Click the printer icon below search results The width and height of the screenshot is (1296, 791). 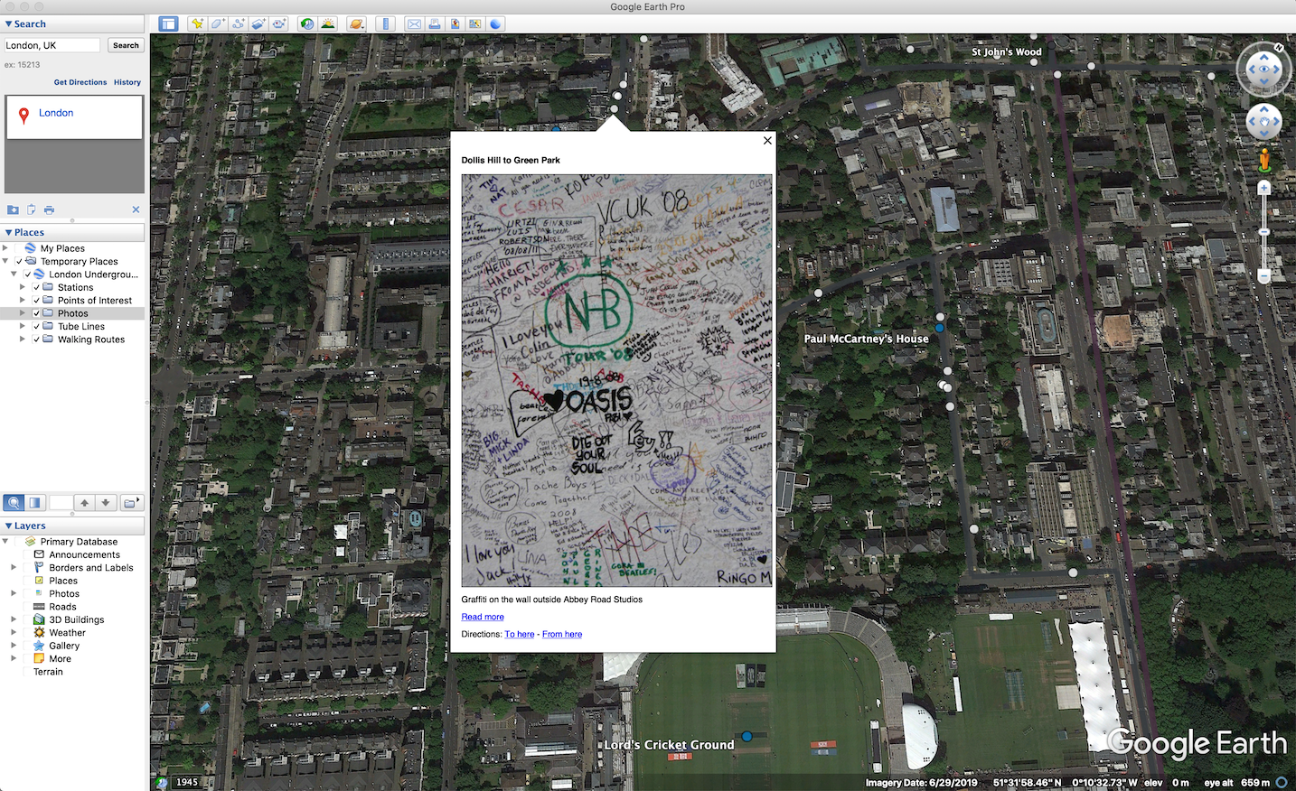point(49,209)
